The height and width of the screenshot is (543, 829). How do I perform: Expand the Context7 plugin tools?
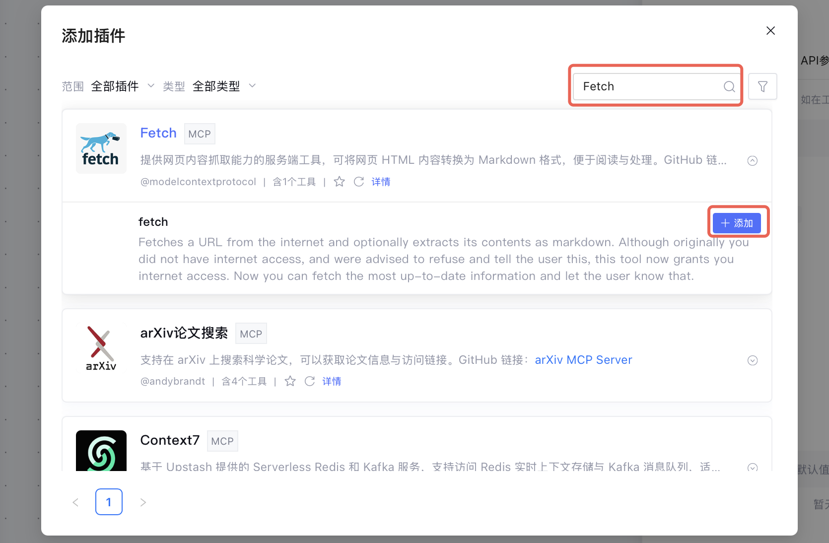tap(753, 467)
